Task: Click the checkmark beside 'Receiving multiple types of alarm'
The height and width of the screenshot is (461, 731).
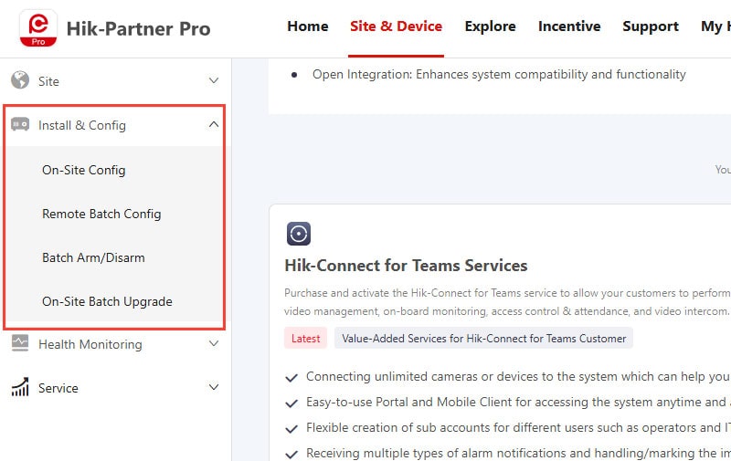Action: pos(291,454)
